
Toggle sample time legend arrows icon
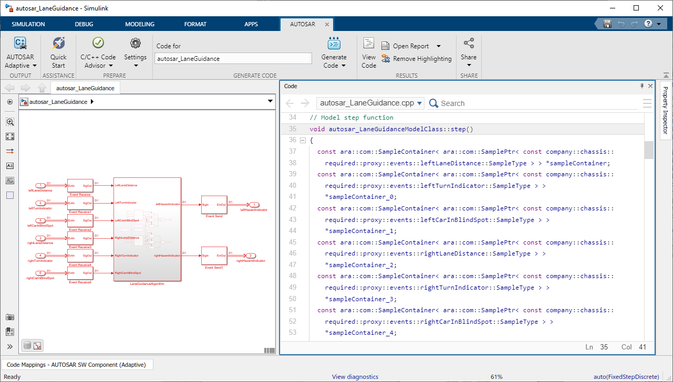[10, 151]
